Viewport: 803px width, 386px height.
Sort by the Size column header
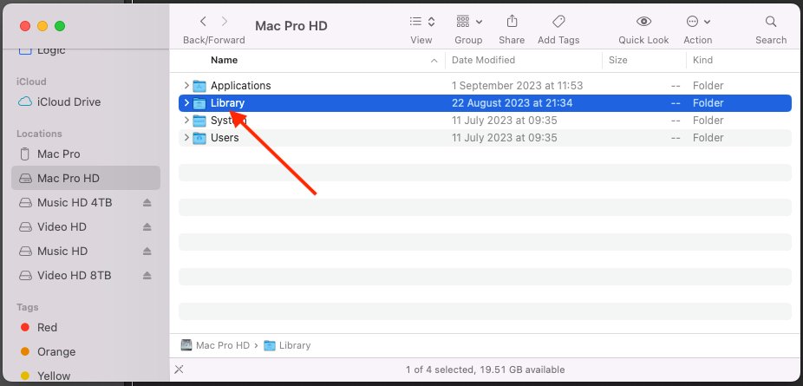pyautogui.click(x=618, y=60)
